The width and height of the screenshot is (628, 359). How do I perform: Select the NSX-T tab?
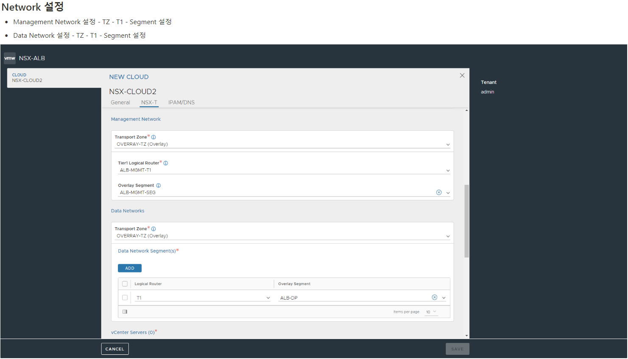click(149, 103)
